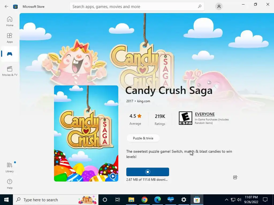Image resolution: width=274 pixels, height=205 pixels.
Task: Click the ESRB rating badge
Action: pos(185,118)
